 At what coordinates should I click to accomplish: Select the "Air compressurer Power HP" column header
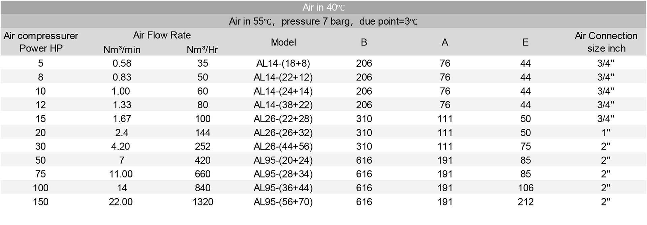[41, 42]
